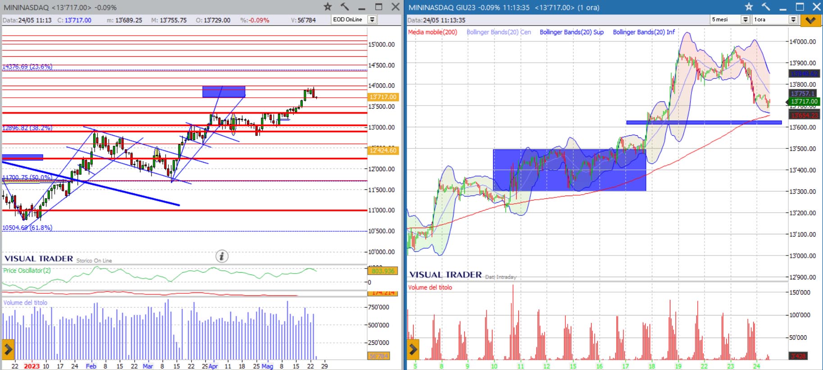Click the 13'717.00 price tag on left axis
Viewport: 823px width, 370px height.
click(x=383, y=97)
